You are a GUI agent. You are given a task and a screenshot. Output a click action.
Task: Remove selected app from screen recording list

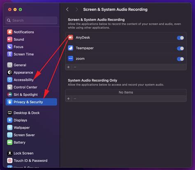(75, 67)
